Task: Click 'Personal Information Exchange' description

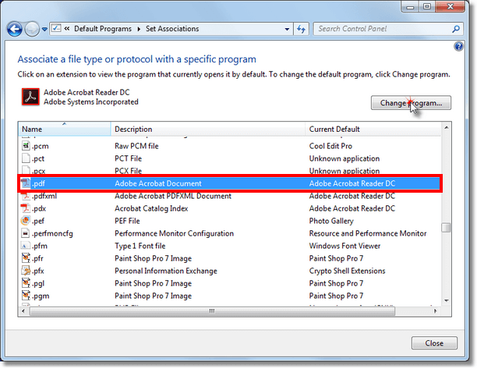Action: 166,271
